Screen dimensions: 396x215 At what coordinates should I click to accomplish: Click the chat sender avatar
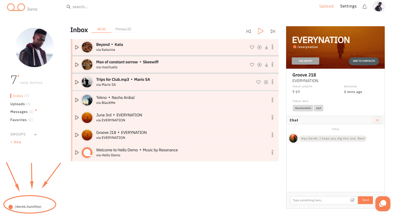(x=293, y=138)
